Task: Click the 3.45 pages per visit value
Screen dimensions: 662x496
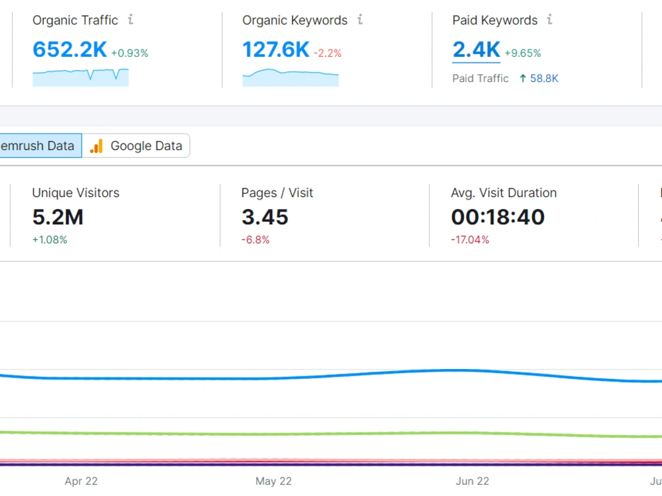Action: (265, 217)
